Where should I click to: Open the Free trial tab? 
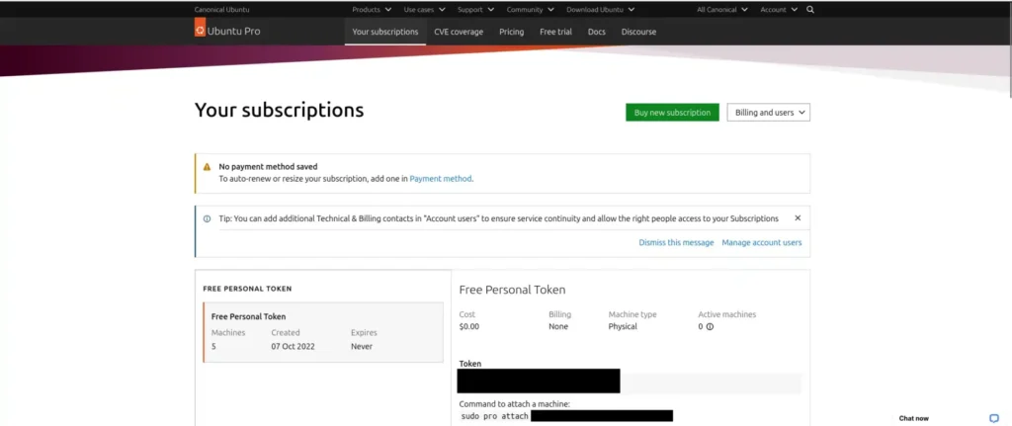coord(555,32)
